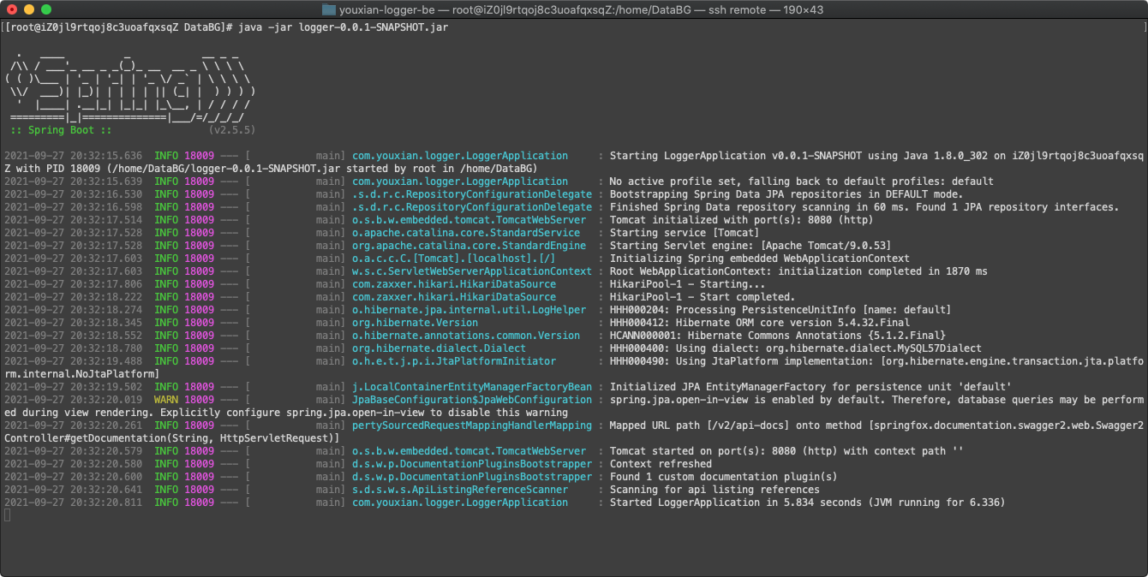
Task: Close the terminal window with red button
Action: pyautogui.click(x=12, y=9)
